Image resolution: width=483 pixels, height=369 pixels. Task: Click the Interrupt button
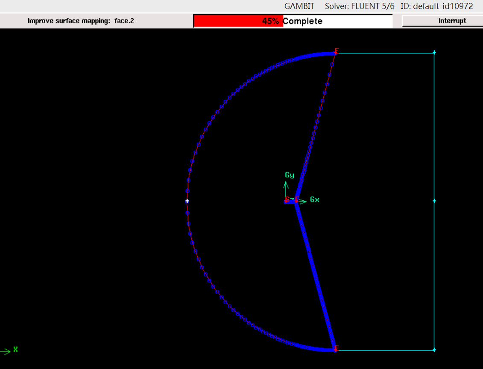[443, 21]
